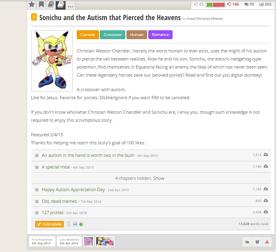
Task: Click the orange report warning icon
Action: [267, 242]
